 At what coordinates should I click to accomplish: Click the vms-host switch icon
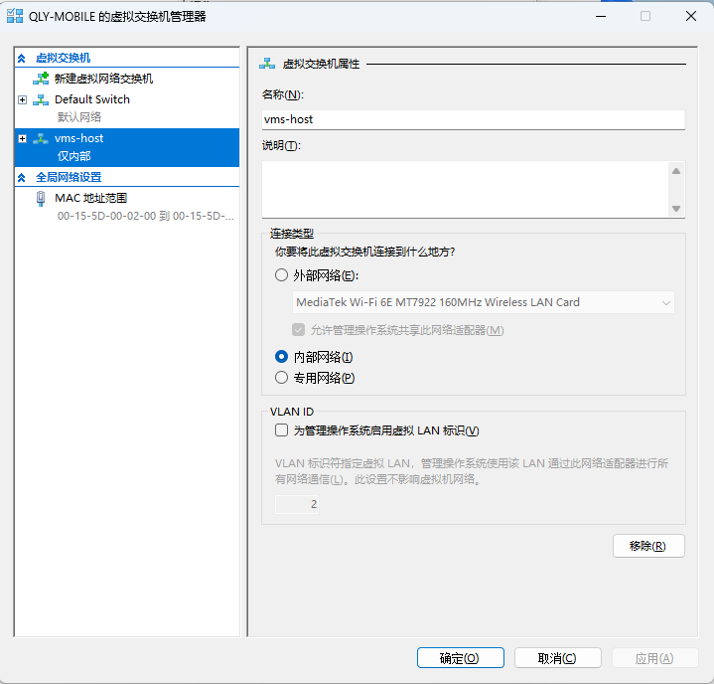click(x=41, y=138)
